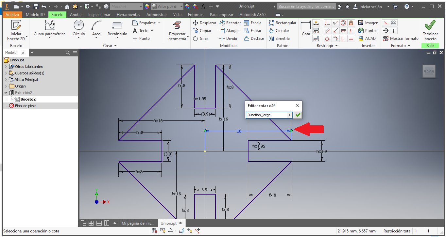Apply the parallel constraint icon
The width and height of the screenshot is (446, 237).
(x=327, y=31)
